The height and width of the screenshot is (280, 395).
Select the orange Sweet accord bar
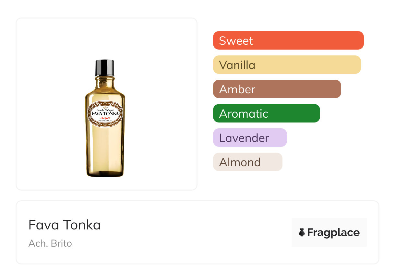[x=288, y=41]
